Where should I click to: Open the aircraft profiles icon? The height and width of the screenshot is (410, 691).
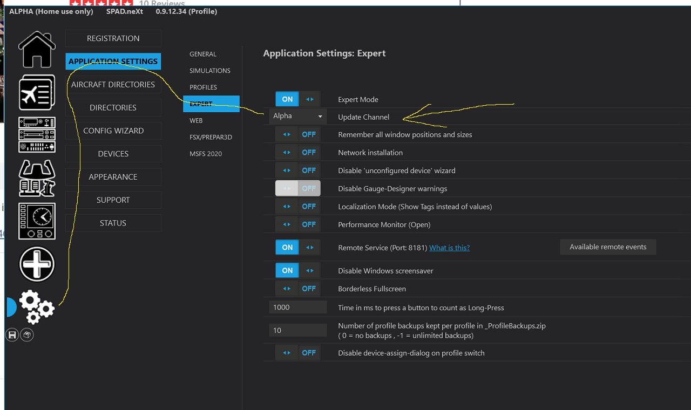(x=37, y=92)
